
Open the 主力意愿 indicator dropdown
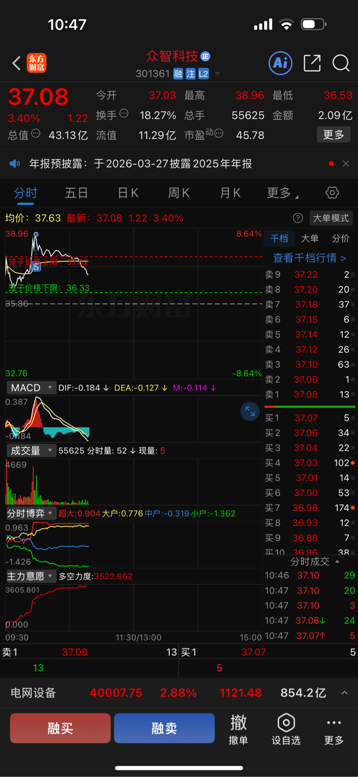[31, 576]
